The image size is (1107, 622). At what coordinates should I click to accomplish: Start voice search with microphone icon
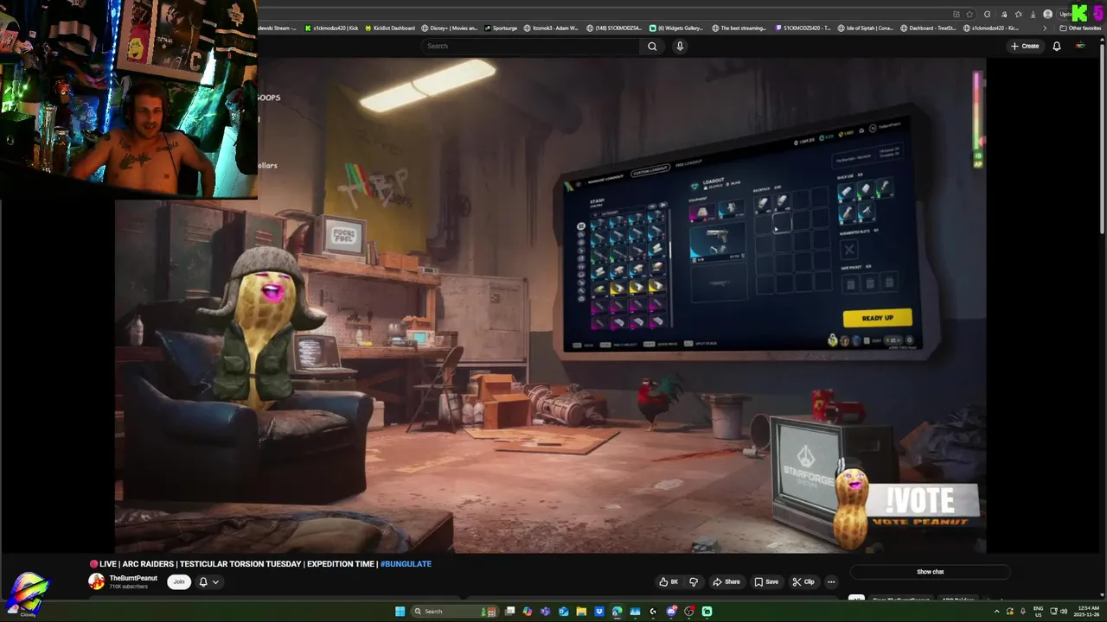click(680, 46)
